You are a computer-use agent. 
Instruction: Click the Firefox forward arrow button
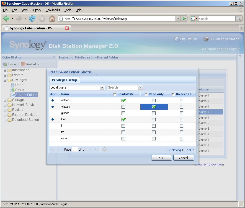click(19, 19)
